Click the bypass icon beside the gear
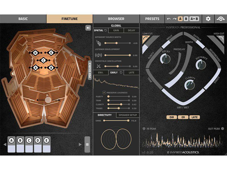Screen dimensions: 227x170 [220, 19]
